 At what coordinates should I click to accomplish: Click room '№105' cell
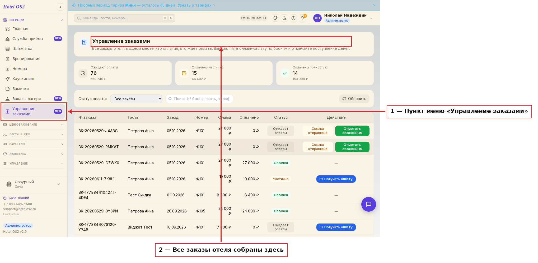tap(200, 211)
